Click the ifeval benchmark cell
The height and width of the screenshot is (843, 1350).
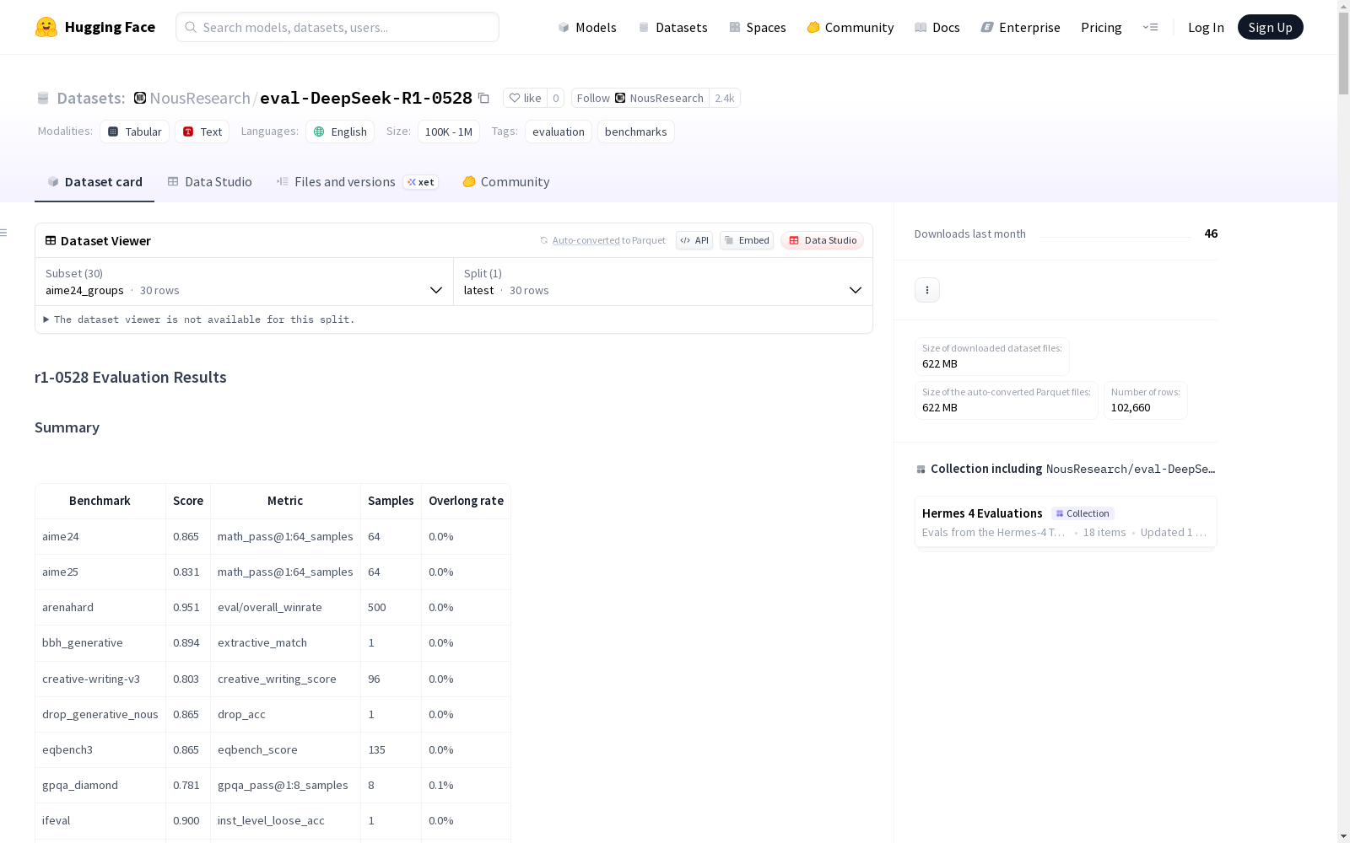[x=100, y=820]
